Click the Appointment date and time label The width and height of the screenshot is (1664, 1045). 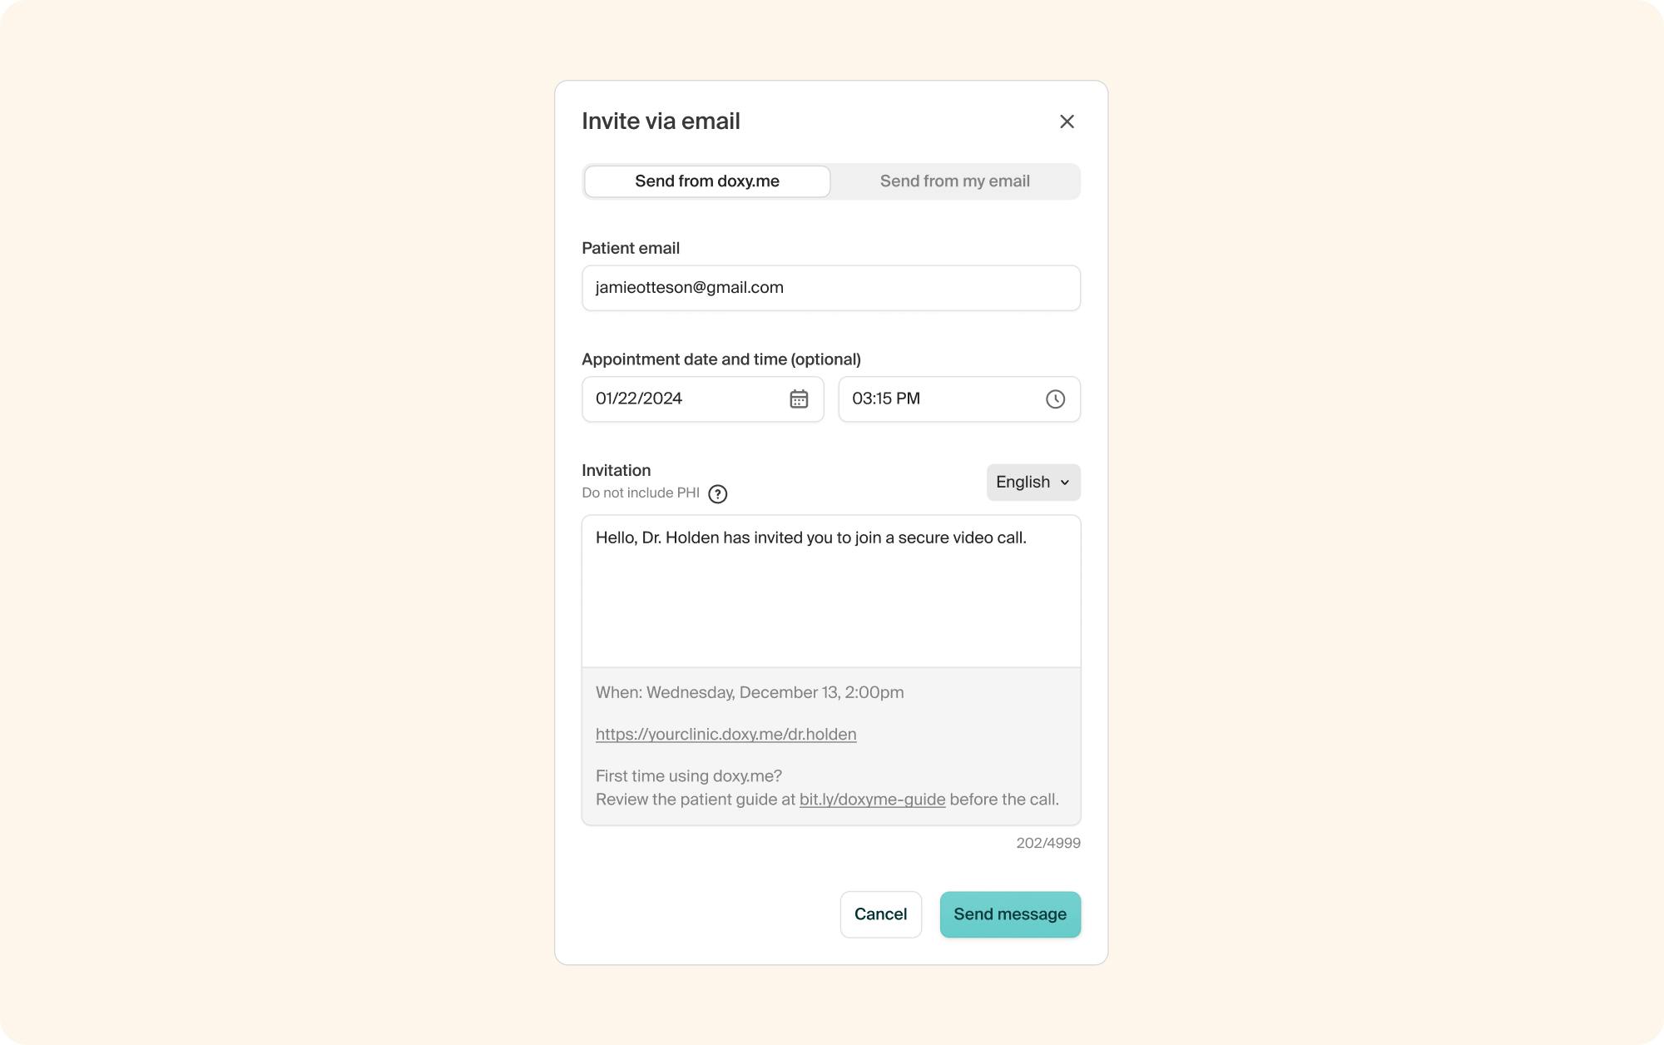click(721, 359)
